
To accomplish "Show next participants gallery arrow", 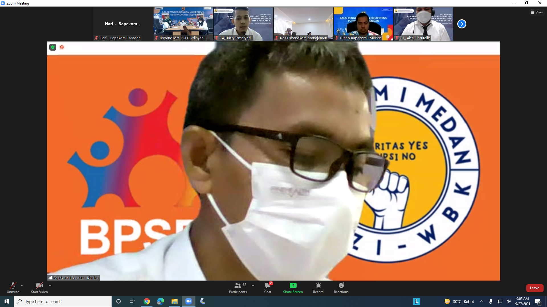I will (x=462, y=24).
